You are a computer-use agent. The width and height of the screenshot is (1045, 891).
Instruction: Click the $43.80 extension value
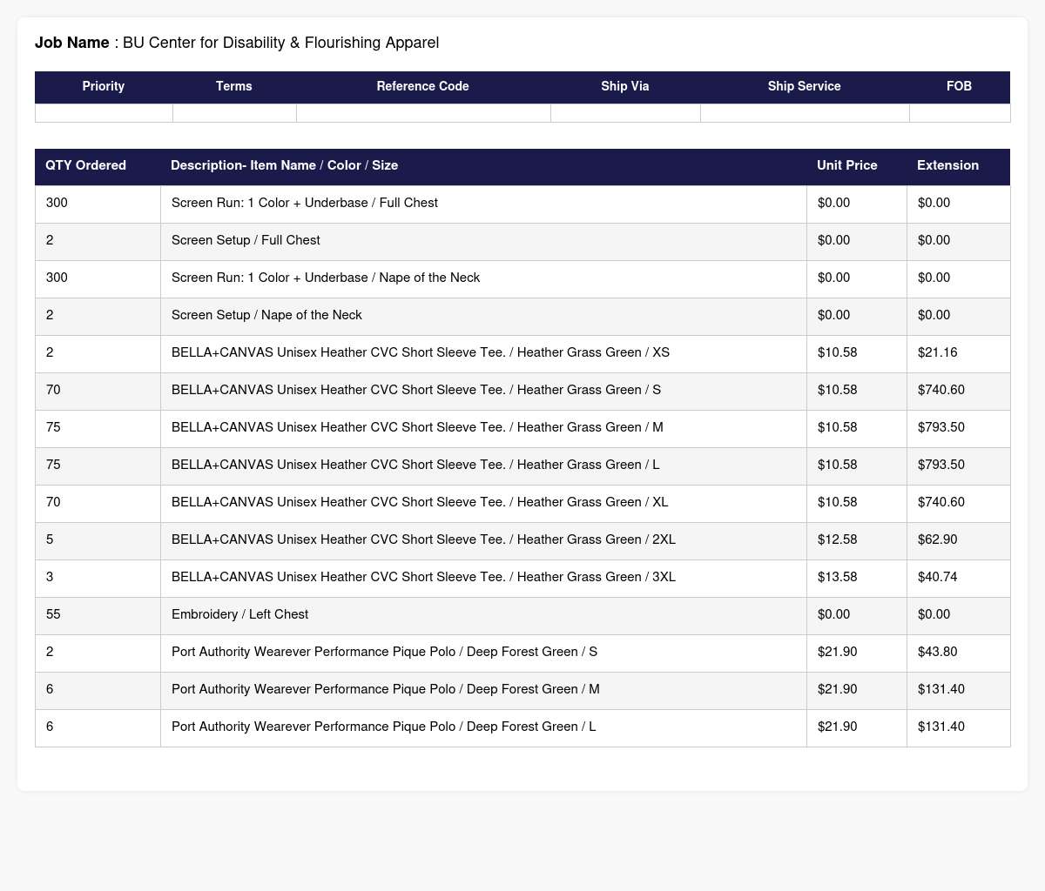[x=937, y=652]
